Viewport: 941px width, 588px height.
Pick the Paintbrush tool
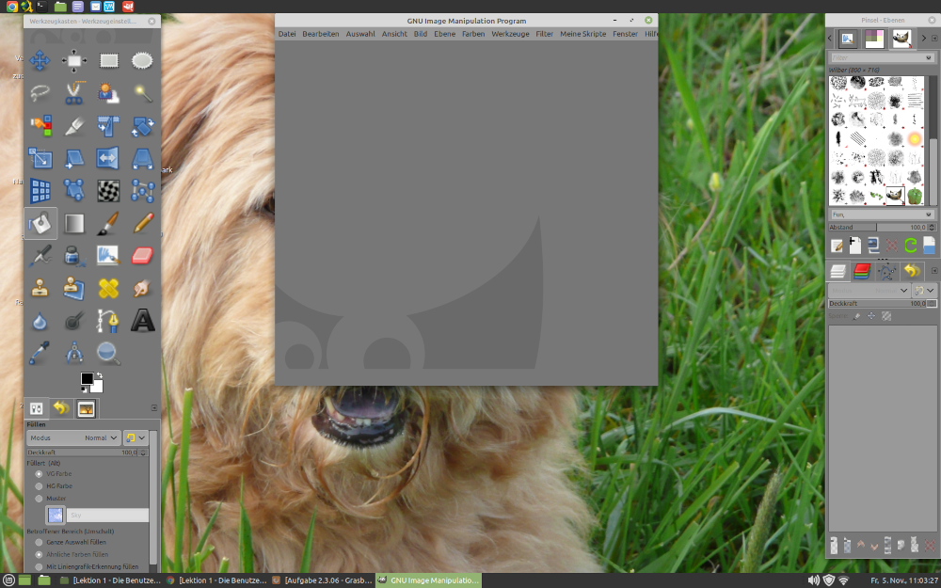tap(108, 224)
